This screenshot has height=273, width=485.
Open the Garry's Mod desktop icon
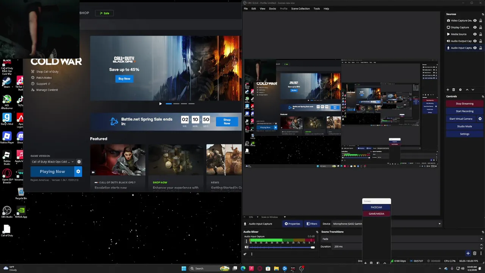click(6, 119)
